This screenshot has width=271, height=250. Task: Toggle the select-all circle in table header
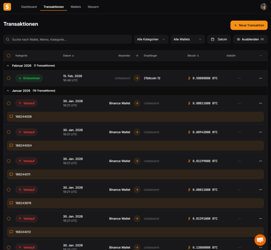click(8, 56)
